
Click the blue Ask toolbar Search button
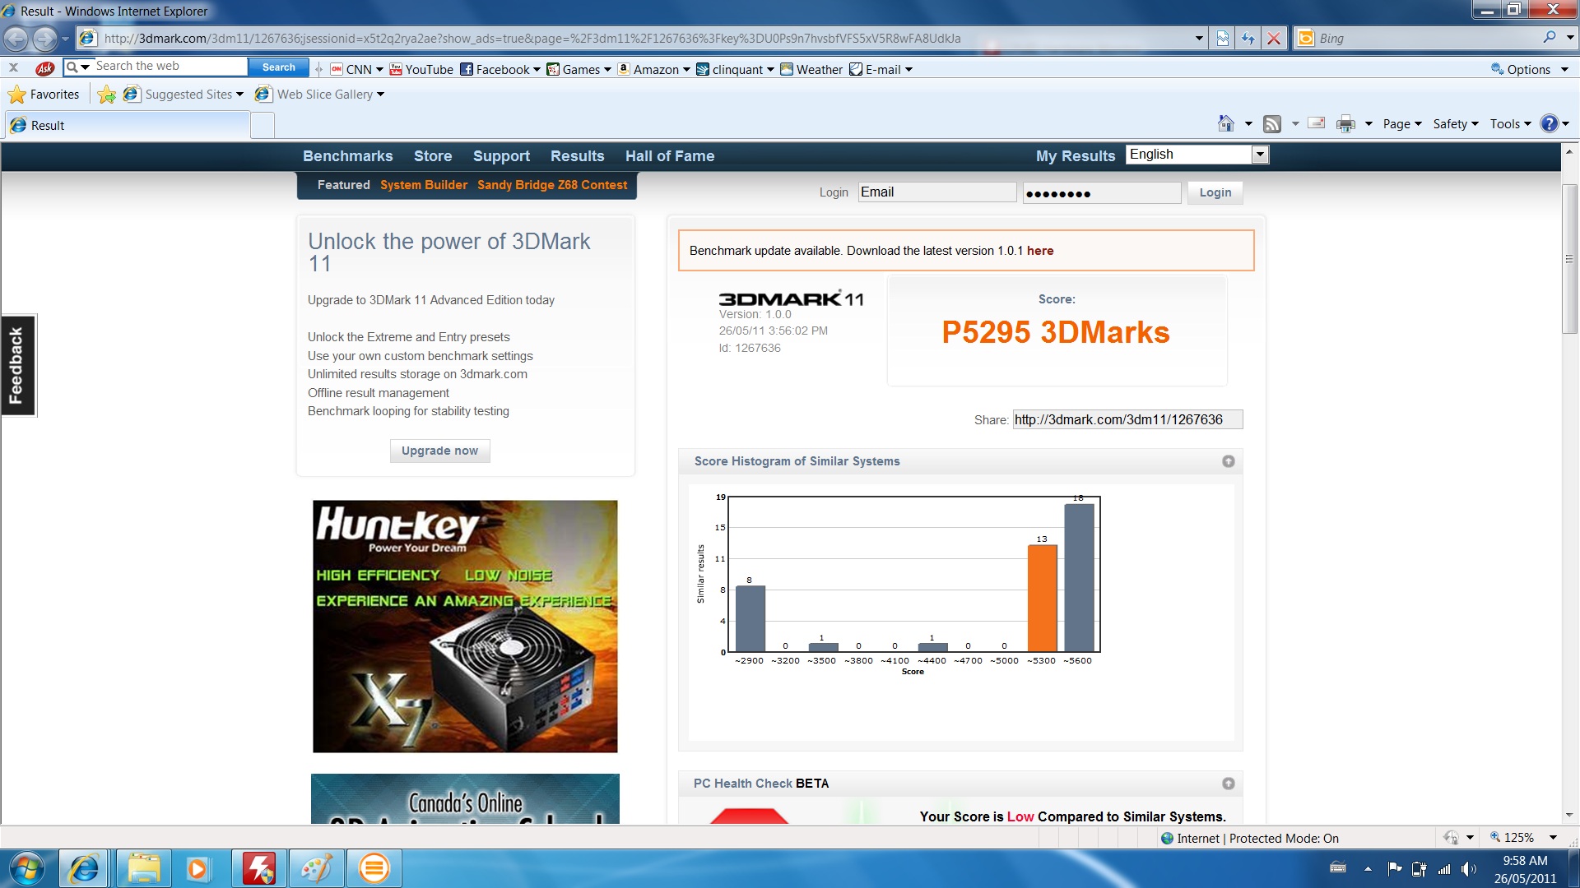click(x=279, y=67)
